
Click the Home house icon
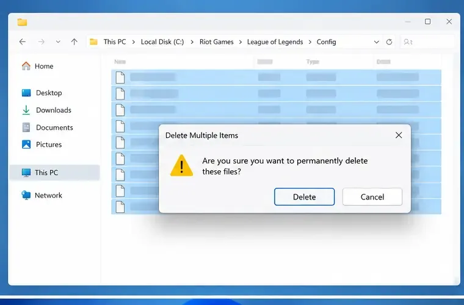(x=26, y=66)
